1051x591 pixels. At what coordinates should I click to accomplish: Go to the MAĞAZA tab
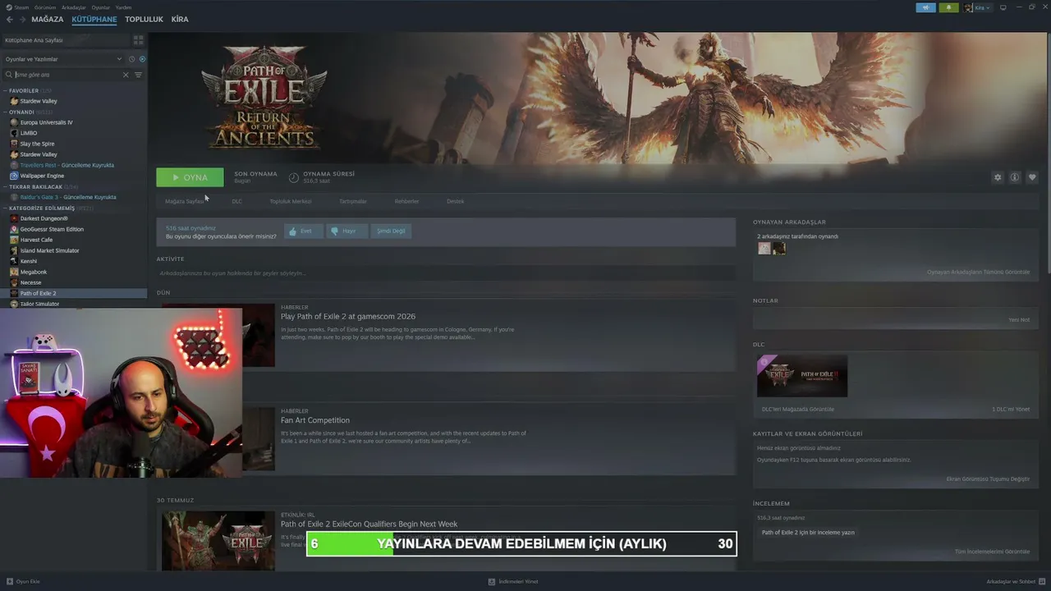48,19
